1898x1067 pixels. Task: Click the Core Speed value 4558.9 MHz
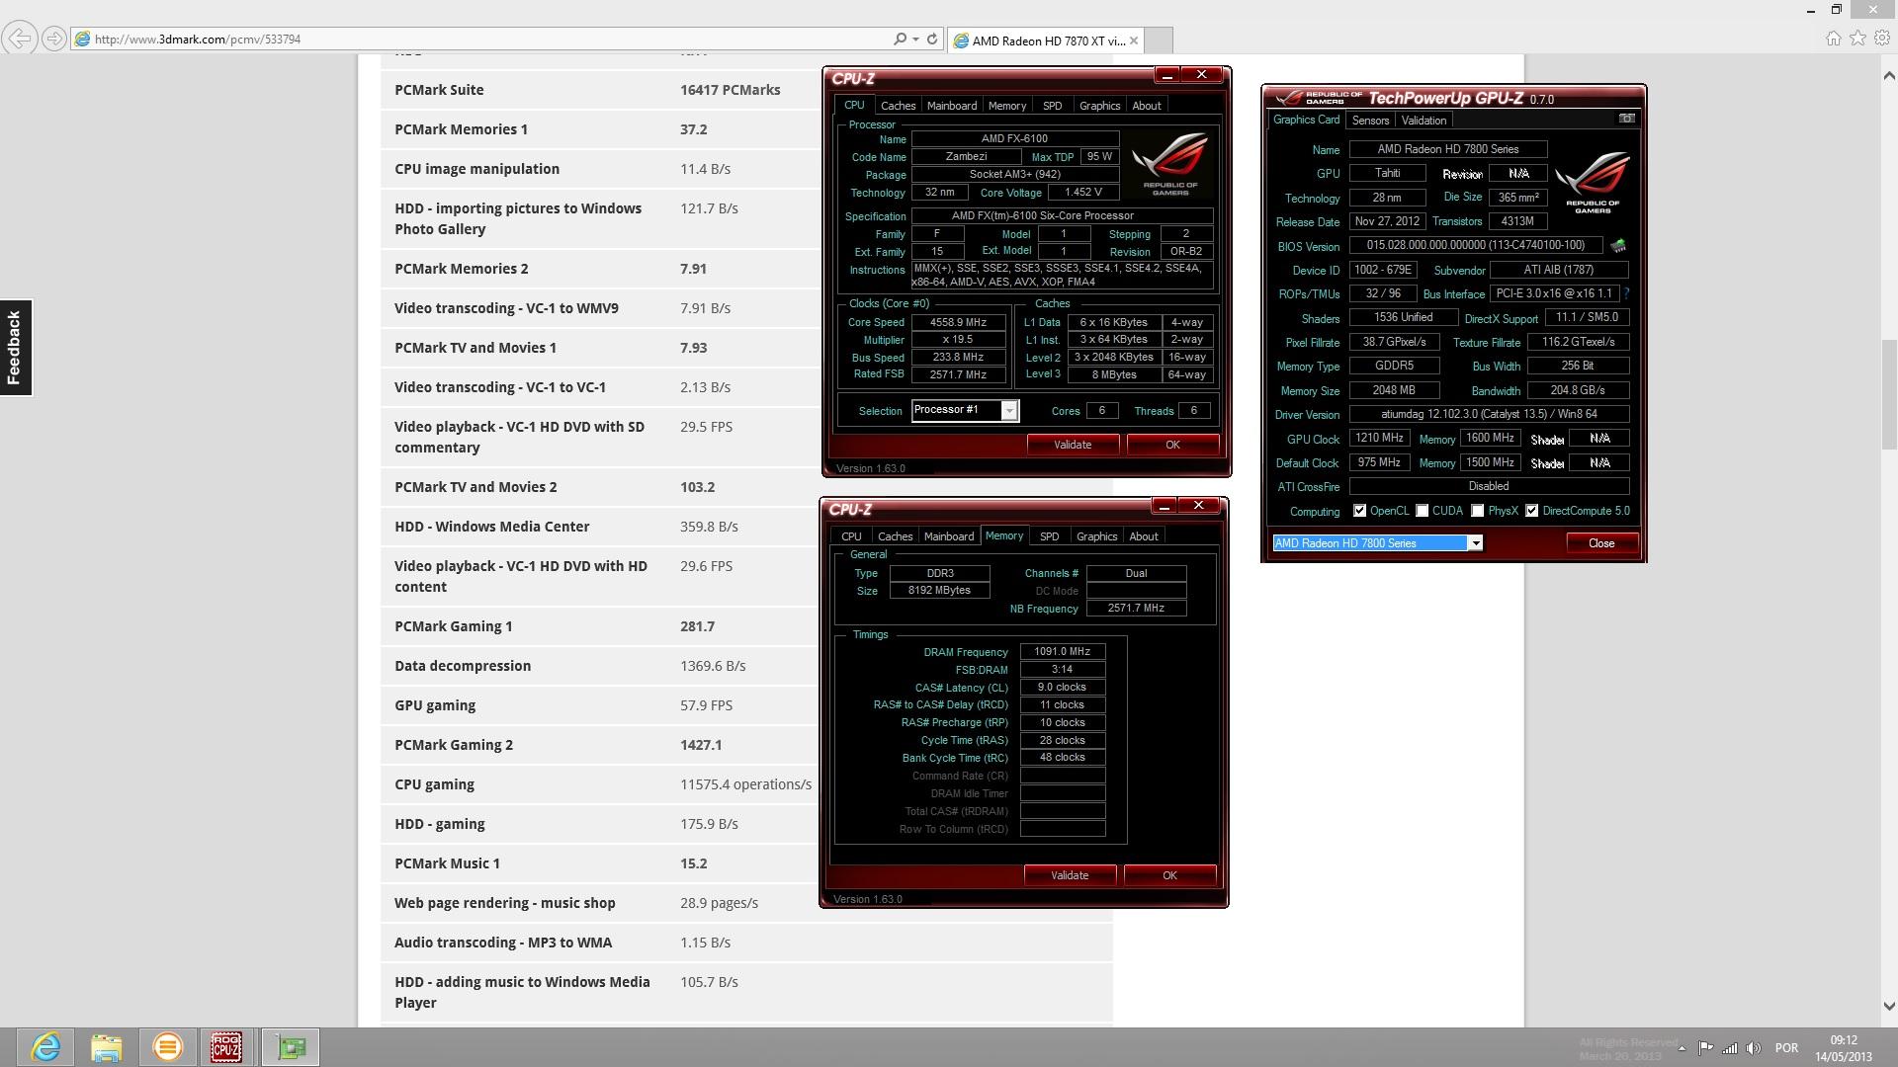[958, 322]
